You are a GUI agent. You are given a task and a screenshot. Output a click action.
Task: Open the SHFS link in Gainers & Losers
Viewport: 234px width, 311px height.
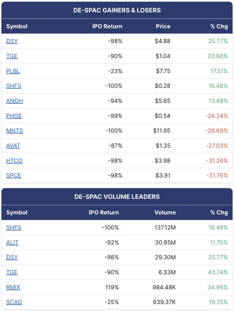13,86
